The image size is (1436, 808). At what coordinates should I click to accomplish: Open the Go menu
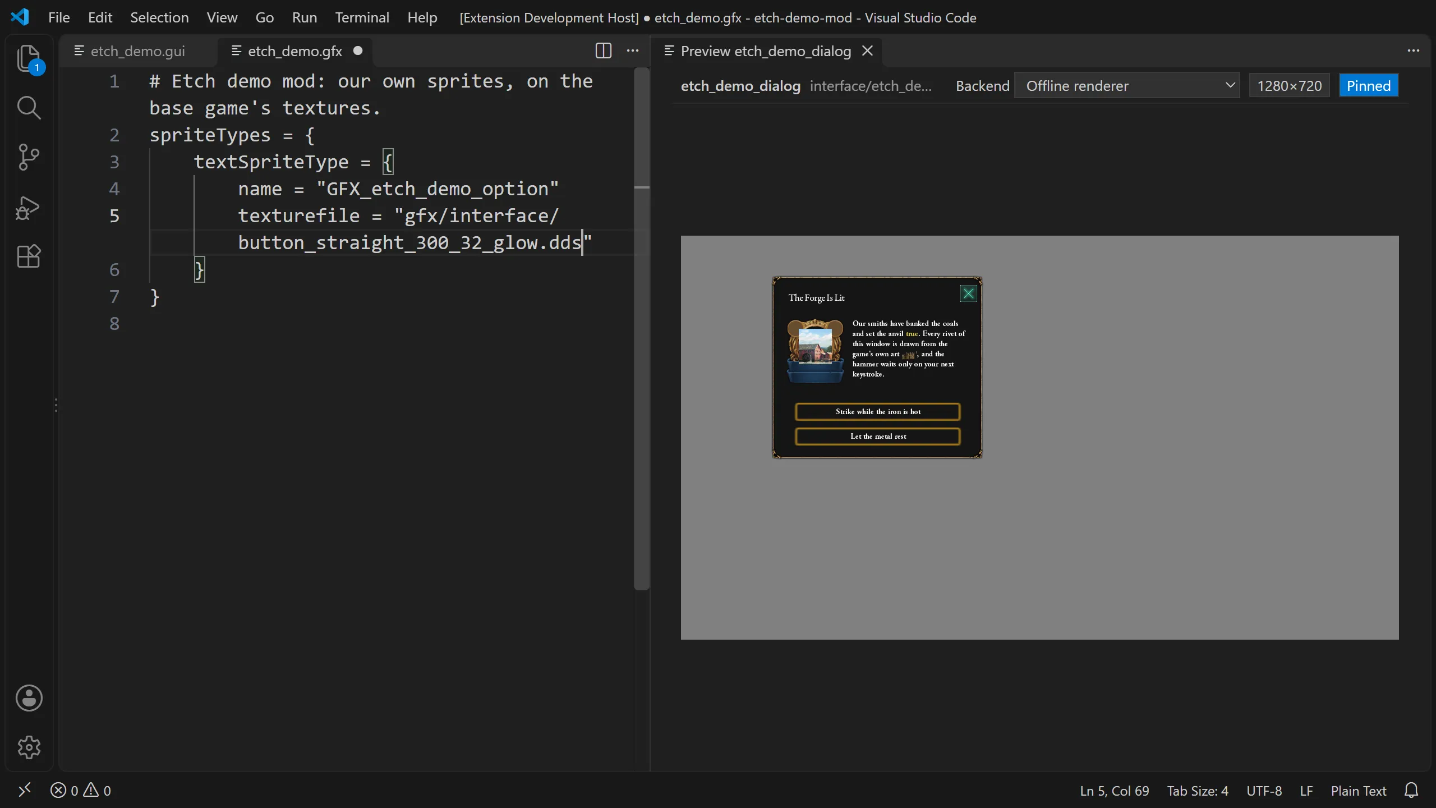(264, 17)
